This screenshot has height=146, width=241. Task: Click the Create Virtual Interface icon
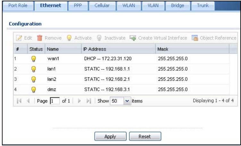tap(133, 38)
